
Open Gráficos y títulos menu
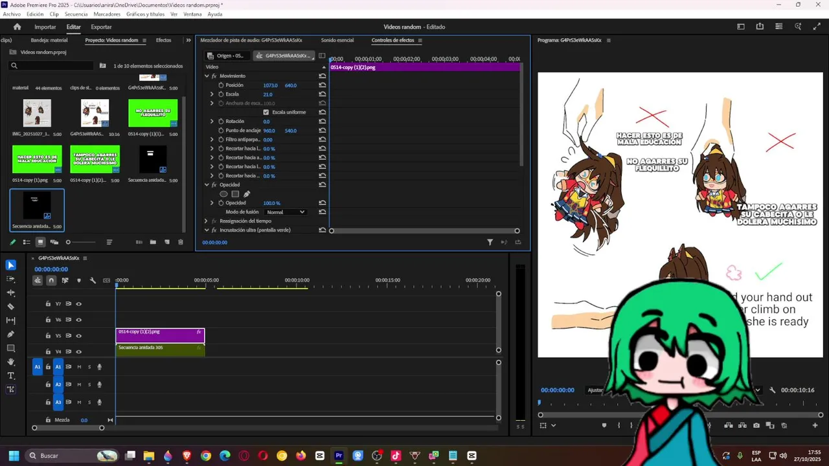pos(145,14)
